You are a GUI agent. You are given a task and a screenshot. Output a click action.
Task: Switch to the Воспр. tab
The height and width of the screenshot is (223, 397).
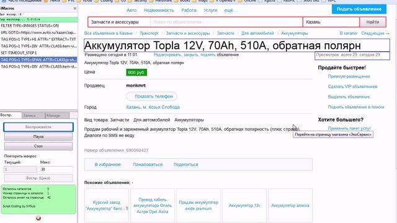tap(11, 115)
